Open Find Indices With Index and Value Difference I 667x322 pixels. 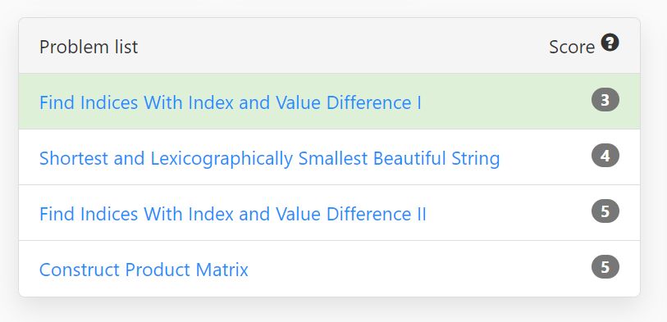[231, 102]
